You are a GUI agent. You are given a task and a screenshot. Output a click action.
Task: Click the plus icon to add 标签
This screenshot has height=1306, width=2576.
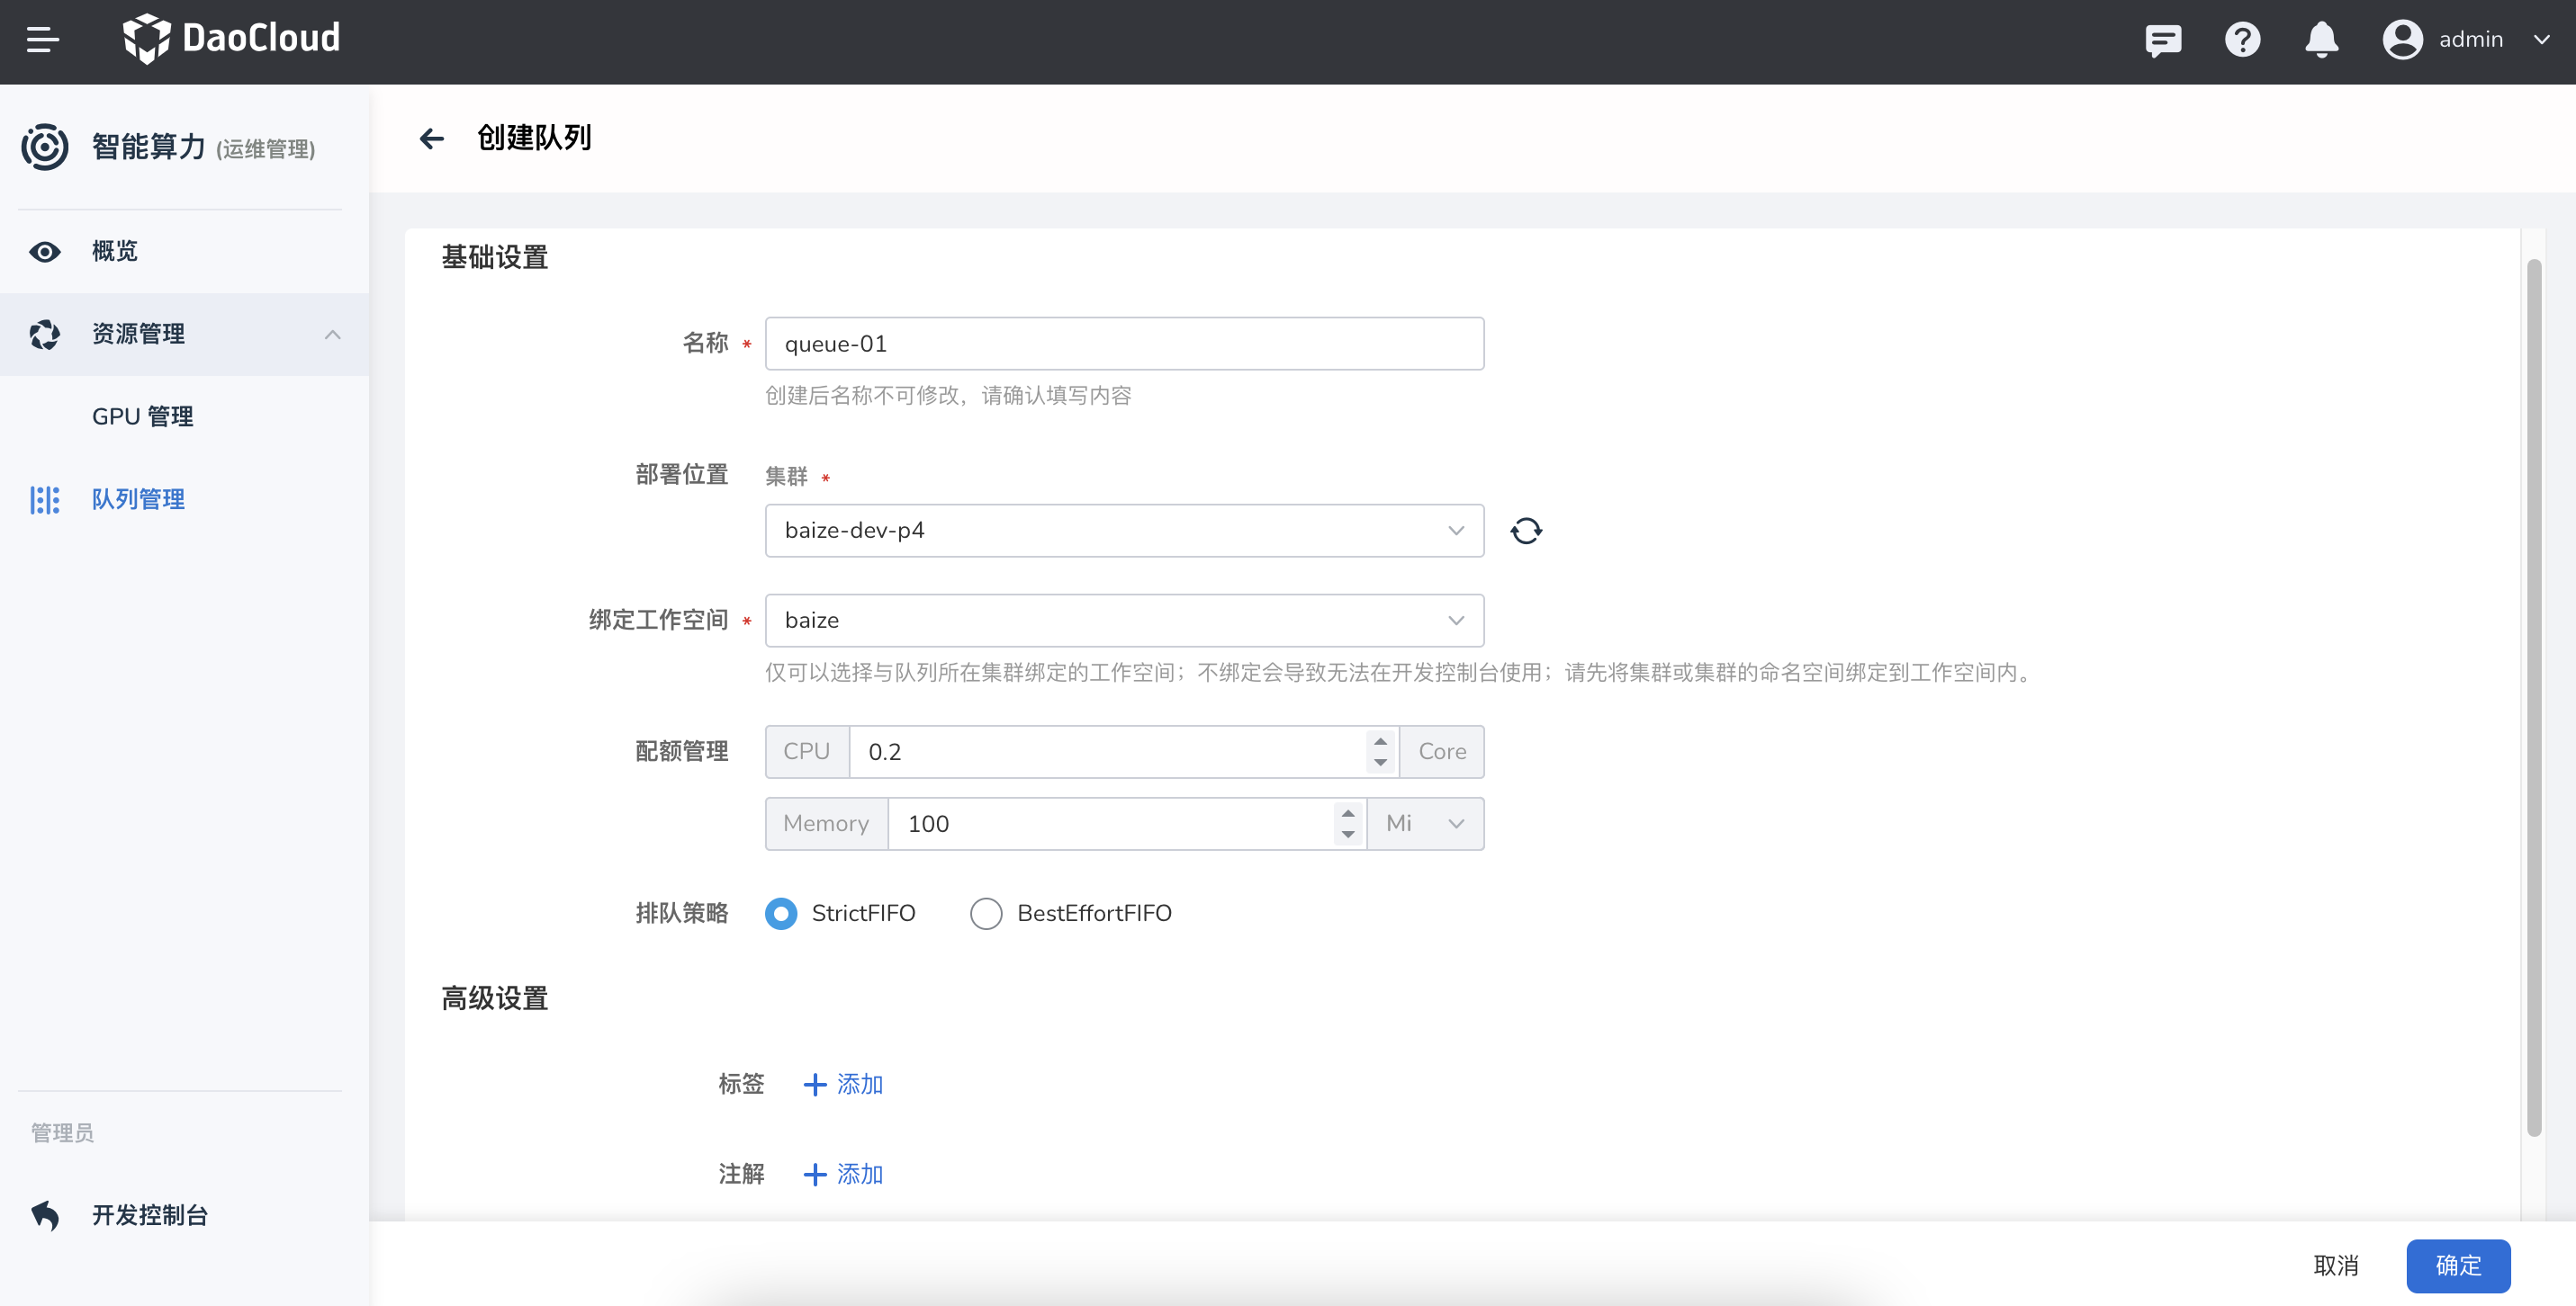[815, 1084]
